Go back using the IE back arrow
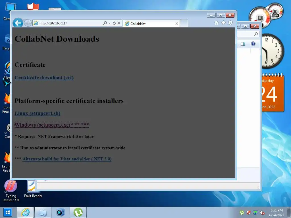Image resolution: width=291 pixels, height=218 pixels. 18,23
